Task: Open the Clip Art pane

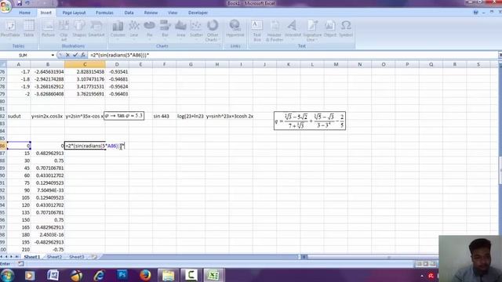Action: point(64,31)
